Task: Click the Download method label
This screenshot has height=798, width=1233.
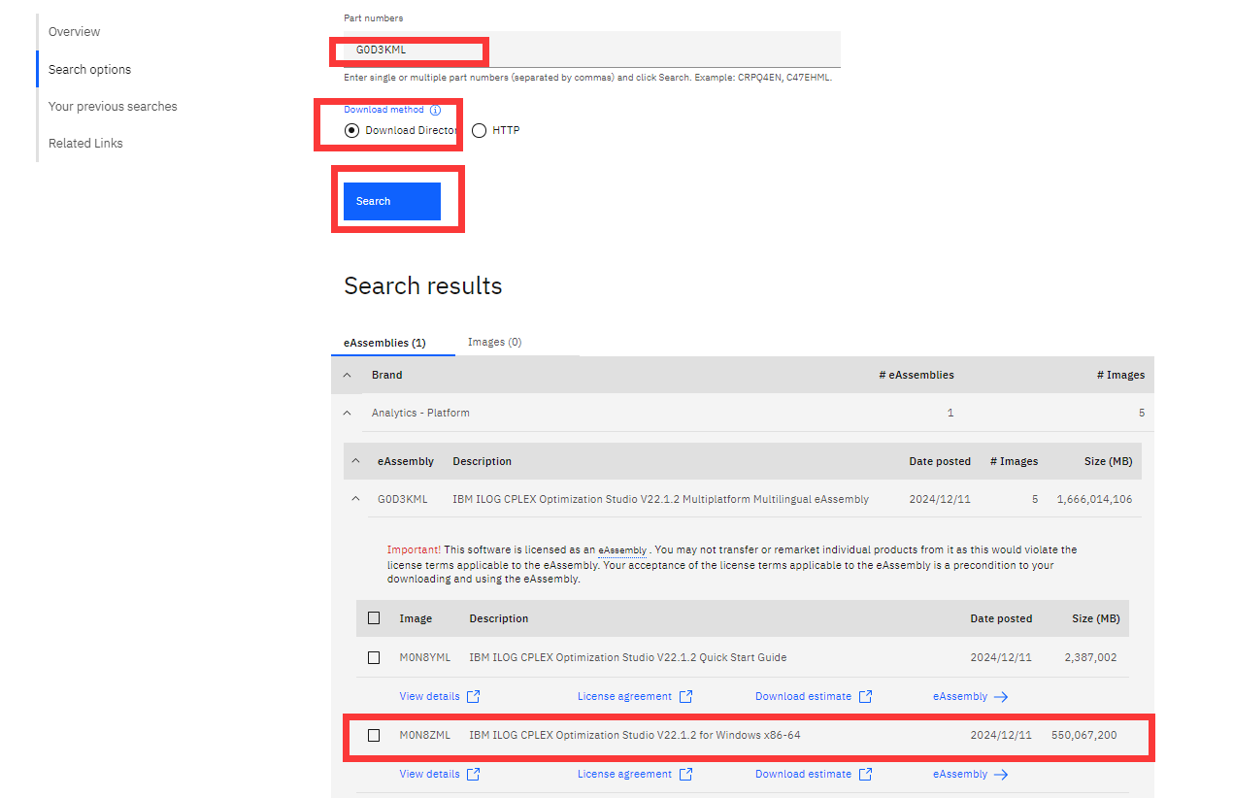Action: [383, 110]
